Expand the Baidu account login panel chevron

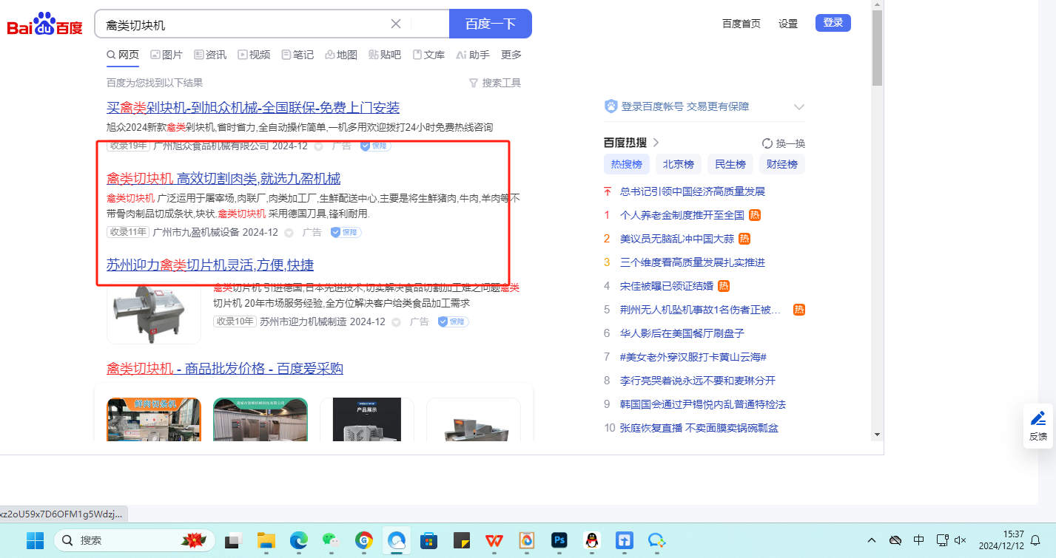click(x=798, y=107)
